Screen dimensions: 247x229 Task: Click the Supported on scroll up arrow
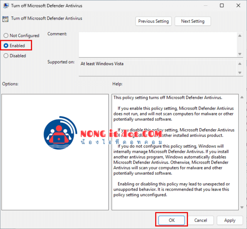point(240,64)
